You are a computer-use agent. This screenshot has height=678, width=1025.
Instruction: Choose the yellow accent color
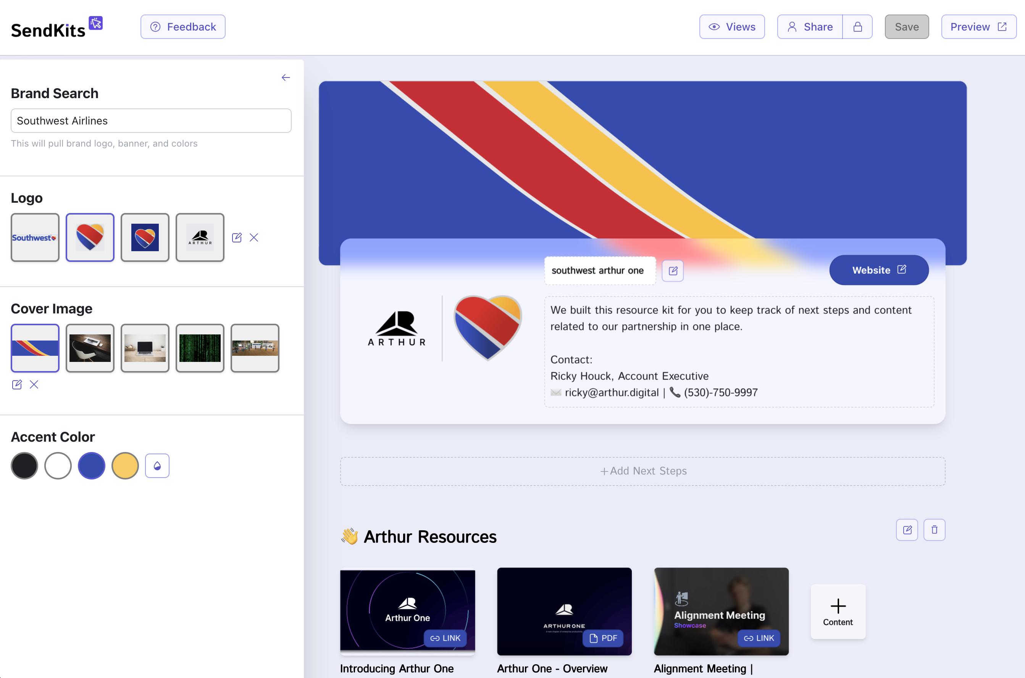(x=125, y=466)
